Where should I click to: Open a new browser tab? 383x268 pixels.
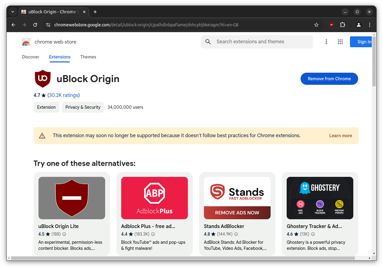point(95,12)
